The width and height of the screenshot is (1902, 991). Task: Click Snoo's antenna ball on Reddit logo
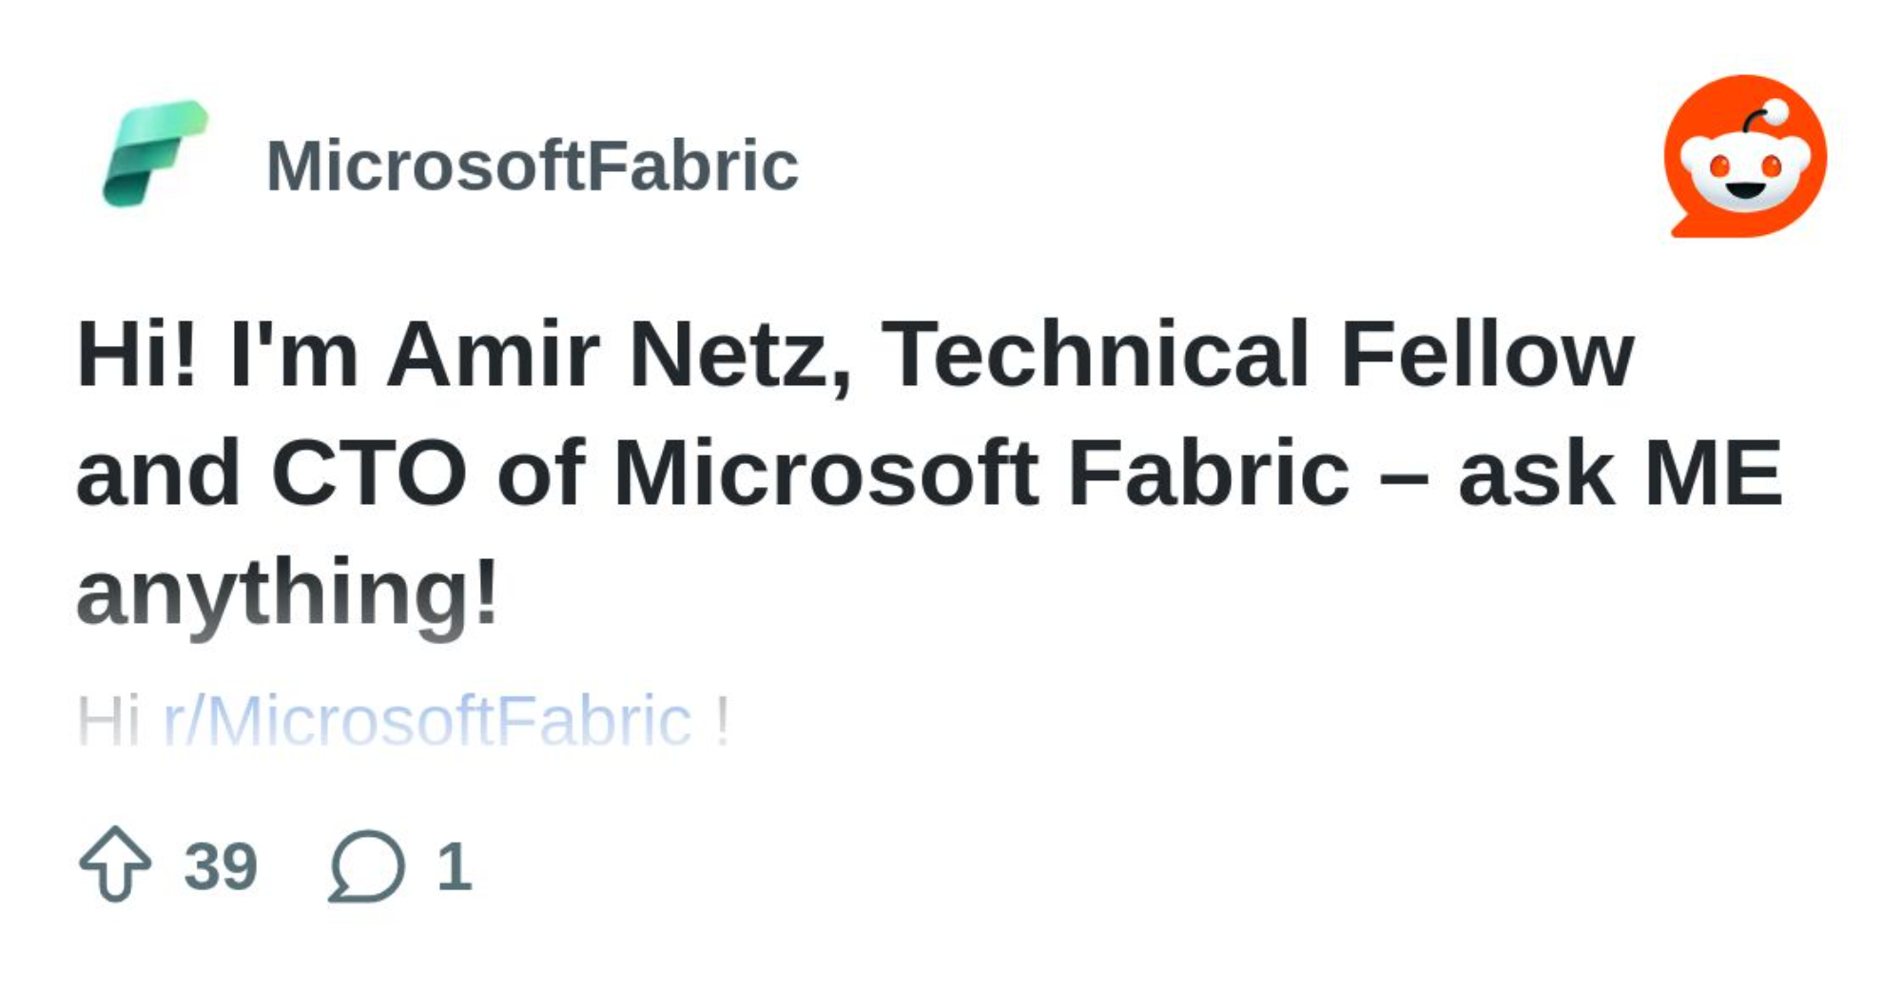[x=1776, y=111]
